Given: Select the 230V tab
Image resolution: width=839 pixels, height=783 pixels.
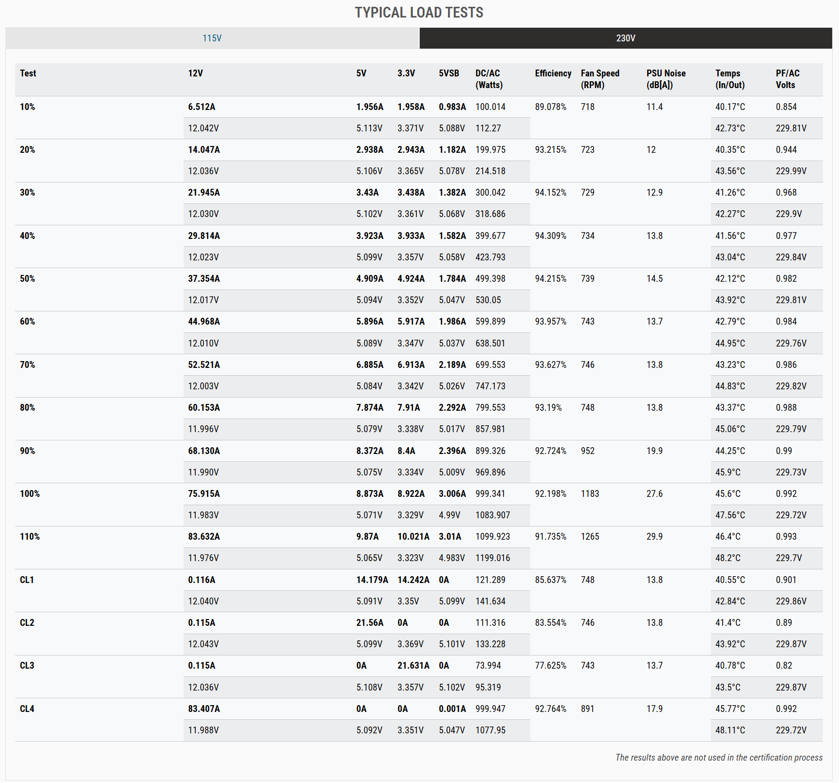Looking at the screenshot, I should [625, 38].
